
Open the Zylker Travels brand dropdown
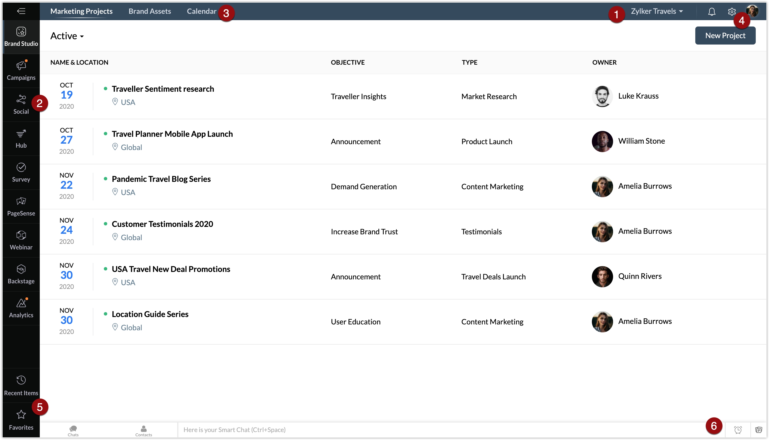[x=657, y=11]
